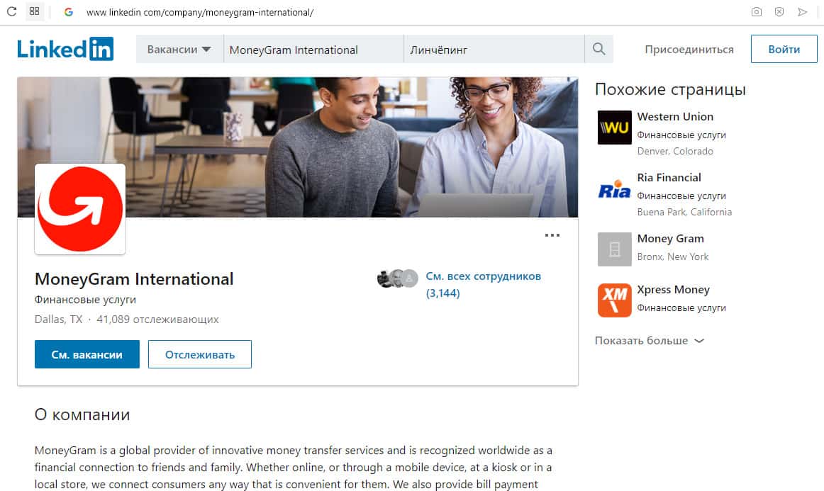The image size is (824, 491).
Task: Click the send arrow icon in address bar
Action: tap(802, 11)
